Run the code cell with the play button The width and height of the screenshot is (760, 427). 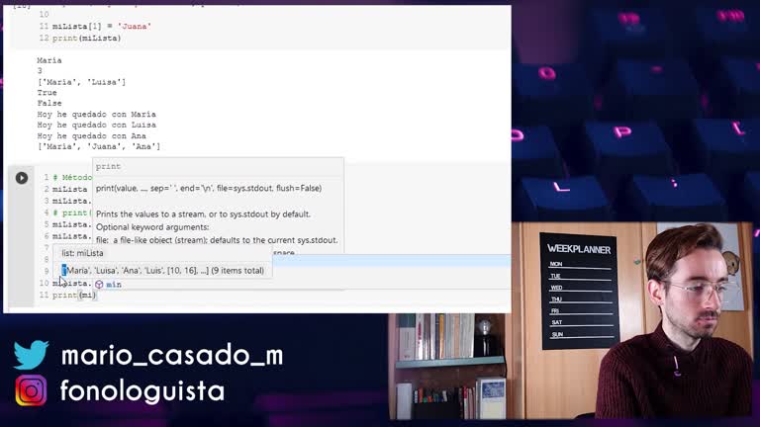(22, 178)
